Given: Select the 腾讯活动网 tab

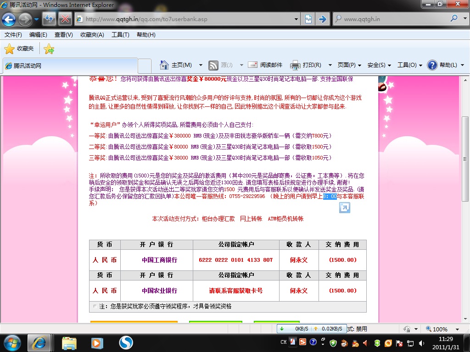Looking at the screenshot, I should [70, 66].
